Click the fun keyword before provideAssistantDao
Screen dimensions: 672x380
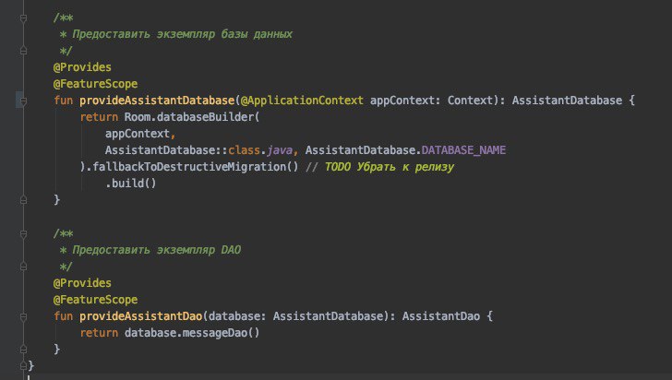pyautogui.click(x=63, y=316)
